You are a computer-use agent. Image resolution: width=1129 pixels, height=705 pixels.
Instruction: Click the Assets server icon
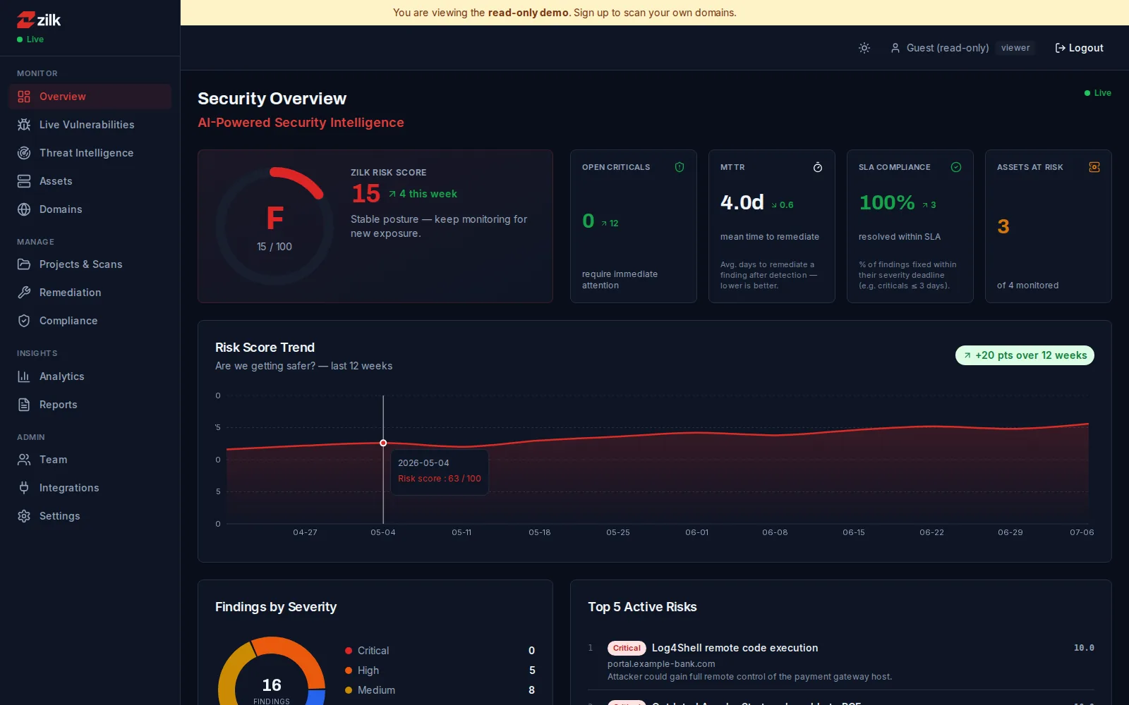tap(24, 181)
